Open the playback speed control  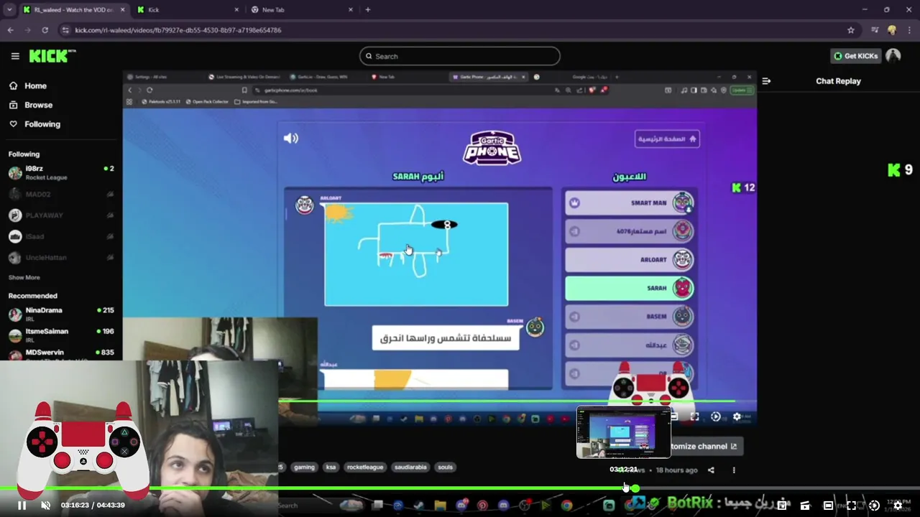pyautogui.click(x=874, y=506)
